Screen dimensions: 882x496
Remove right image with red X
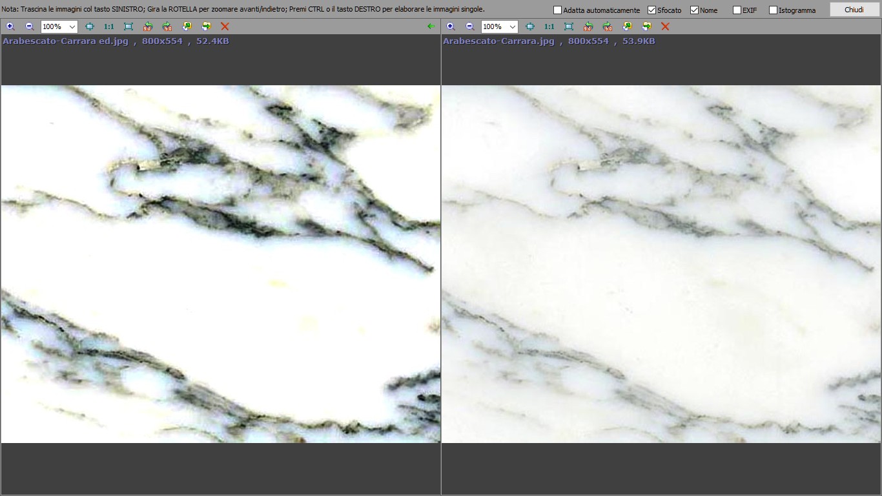click(665, 26)
